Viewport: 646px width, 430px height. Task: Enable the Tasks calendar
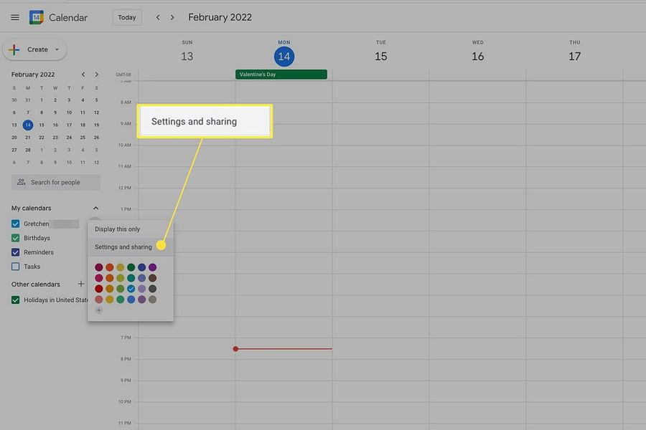pos(15,267)
